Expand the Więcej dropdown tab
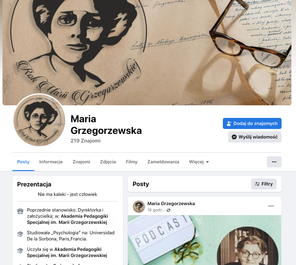The height and width of the screenshot is (265, 296). click(199, 162)
